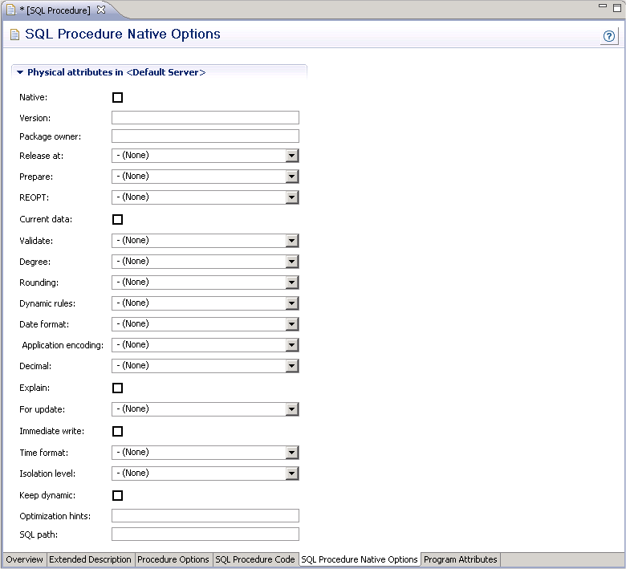The width and height of the screenshot is (626, 569).
Task: Open the Release at dropdown
Action: (292, 156)
